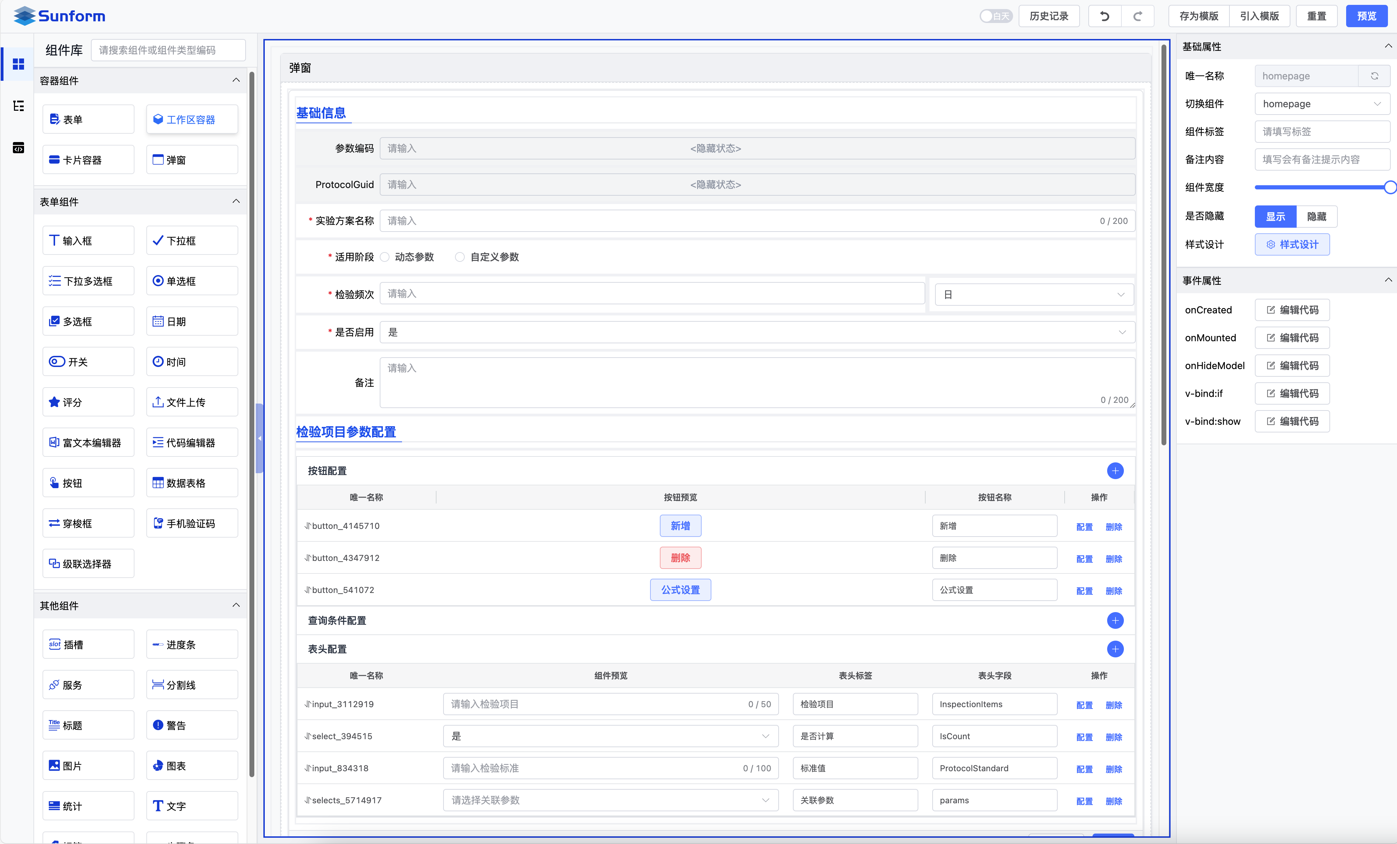Edit code for the onCreated event
This screenshot has width=1397, height=844.
click(1291, 310)
